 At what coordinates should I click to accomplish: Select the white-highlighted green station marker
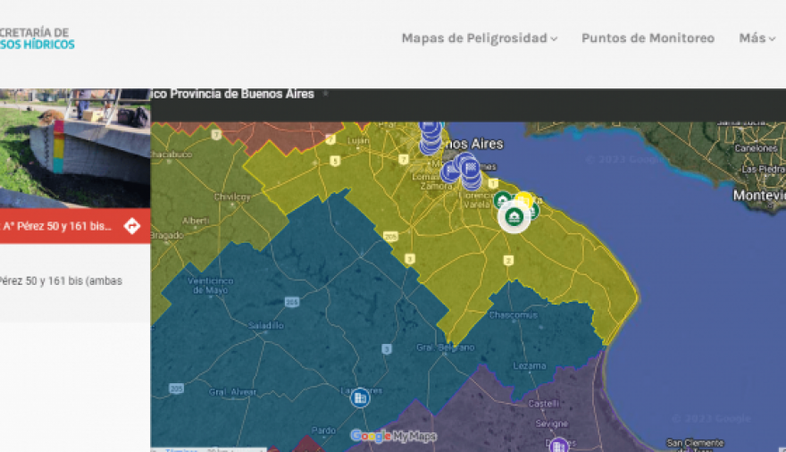coord(514,217)
